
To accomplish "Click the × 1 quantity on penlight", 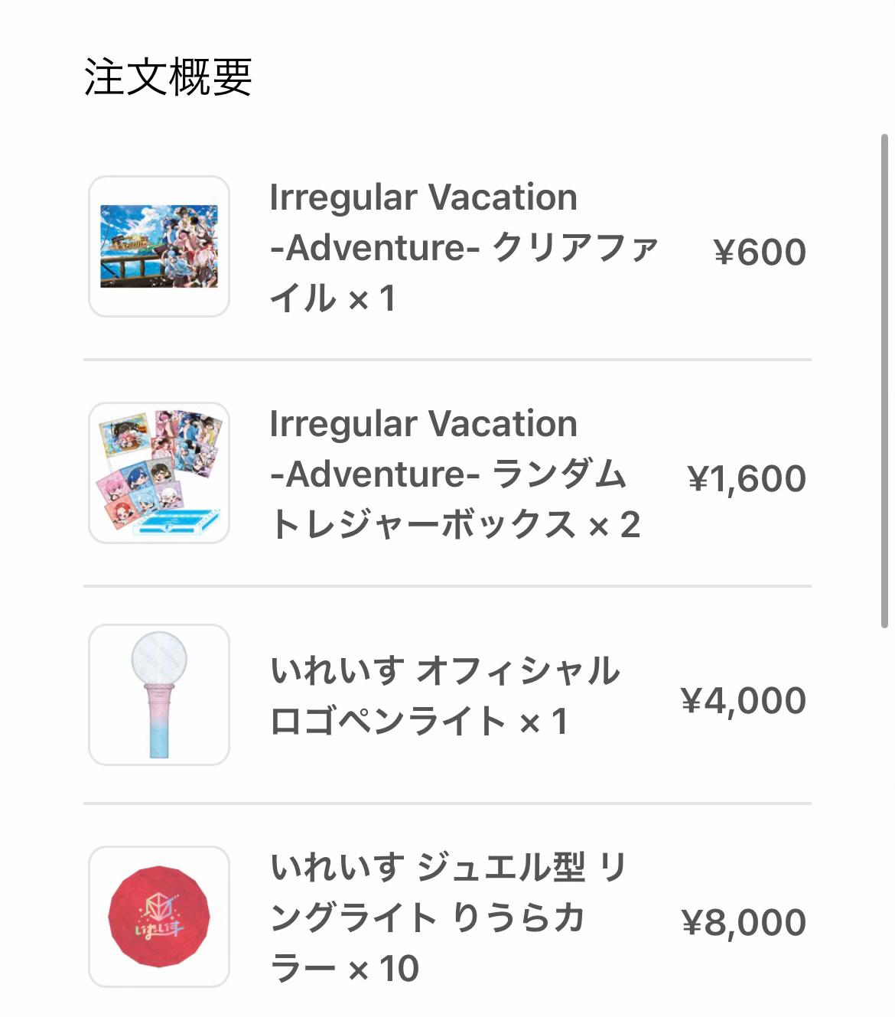I will (544, 722).
